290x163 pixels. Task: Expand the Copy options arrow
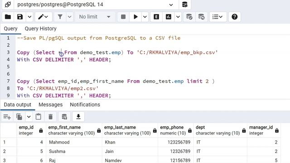[29, 117]
